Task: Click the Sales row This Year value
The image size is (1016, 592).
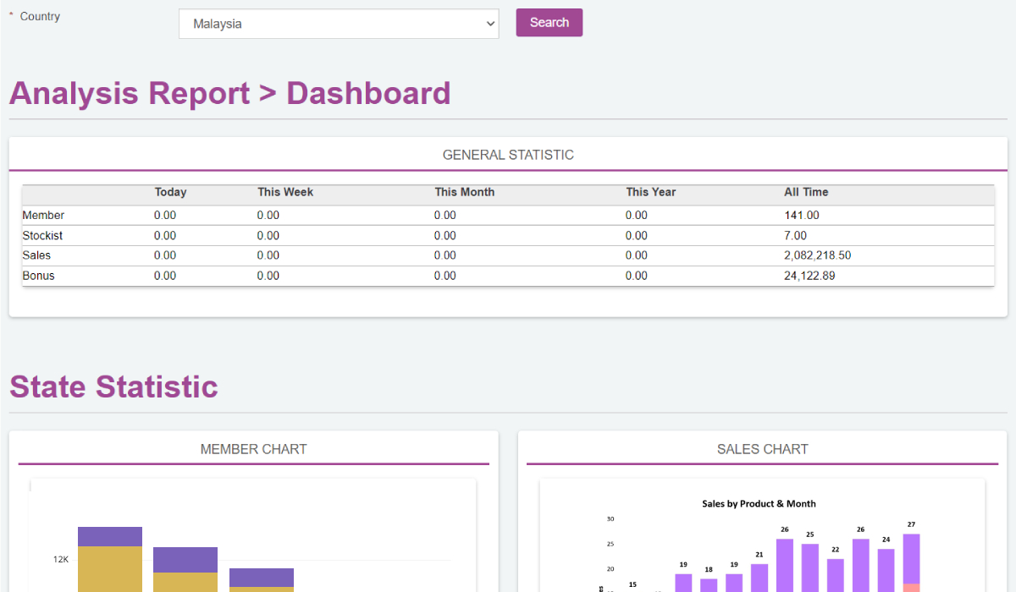Action: pos(637,255)
